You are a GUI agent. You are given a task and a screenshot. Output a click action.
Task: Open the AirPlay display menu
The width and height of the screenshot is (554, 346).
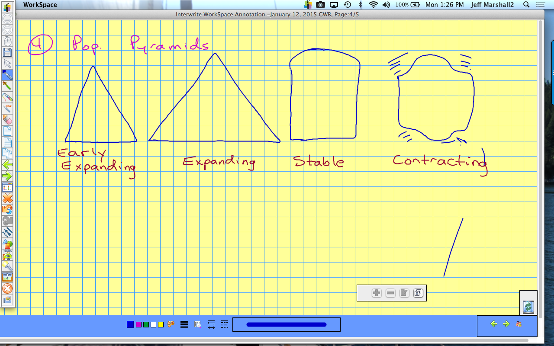coord(334,5)
